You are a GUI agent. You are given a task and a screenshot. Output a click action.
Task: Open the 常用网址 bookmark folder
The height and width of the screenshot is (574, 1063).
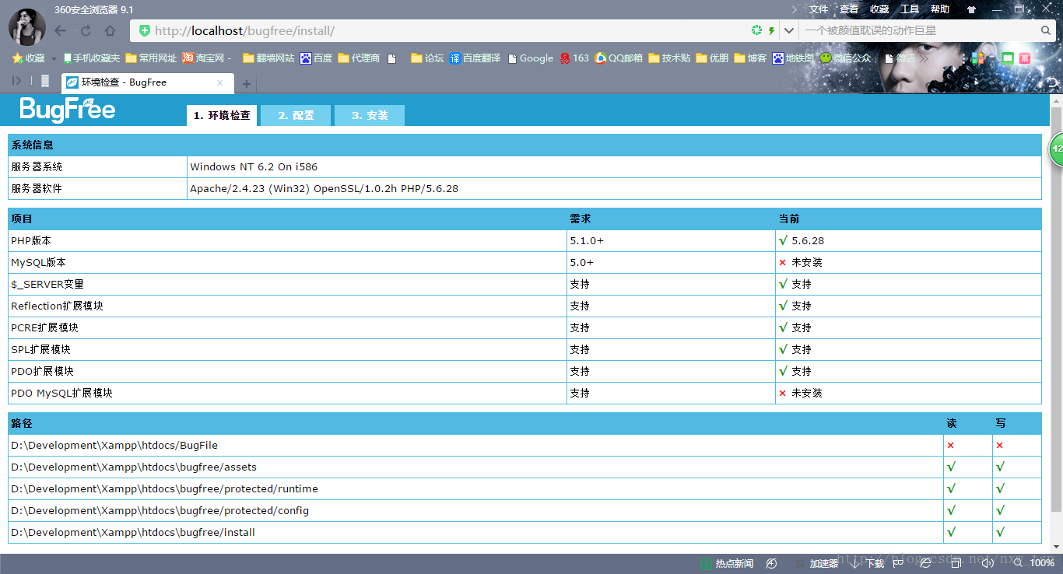click(151, 58)
